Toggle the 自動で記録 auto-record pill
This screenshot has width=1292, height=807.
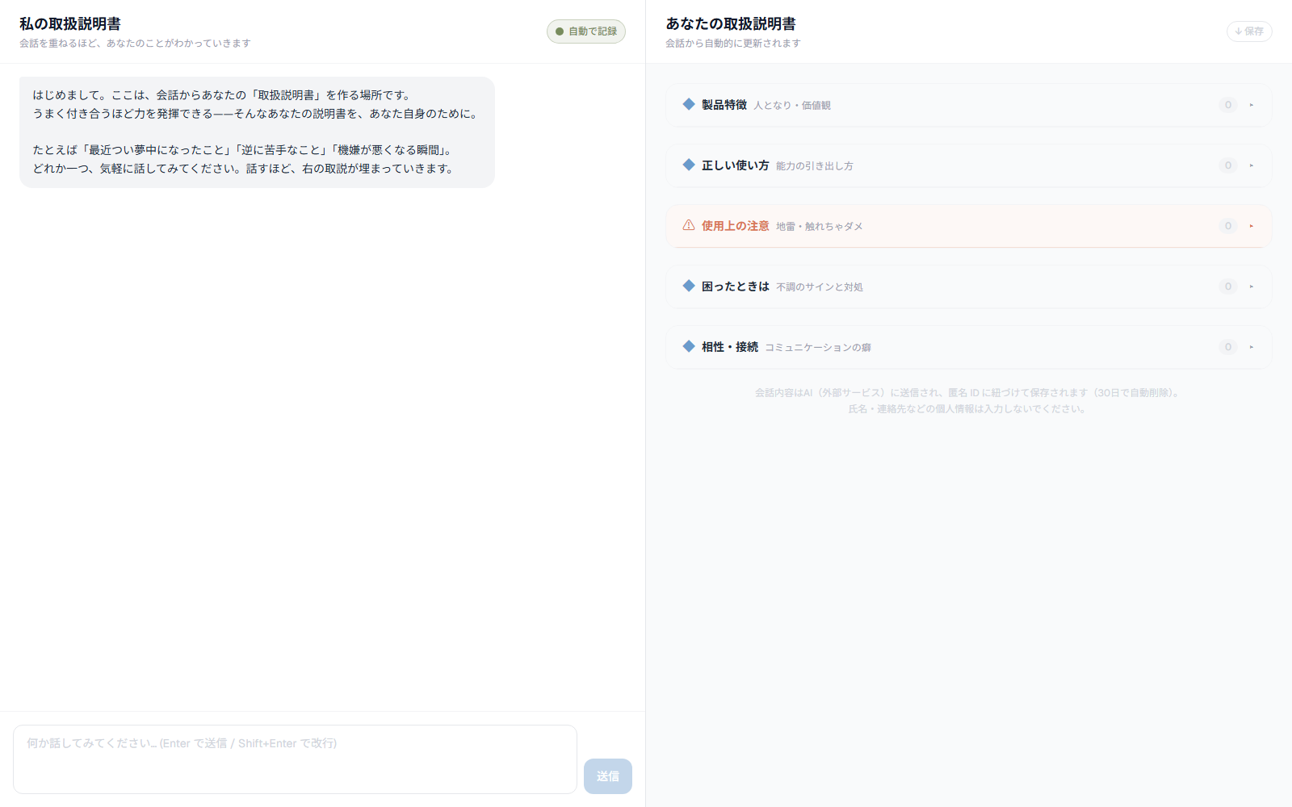pyautogui.click(x=586, y=31)
